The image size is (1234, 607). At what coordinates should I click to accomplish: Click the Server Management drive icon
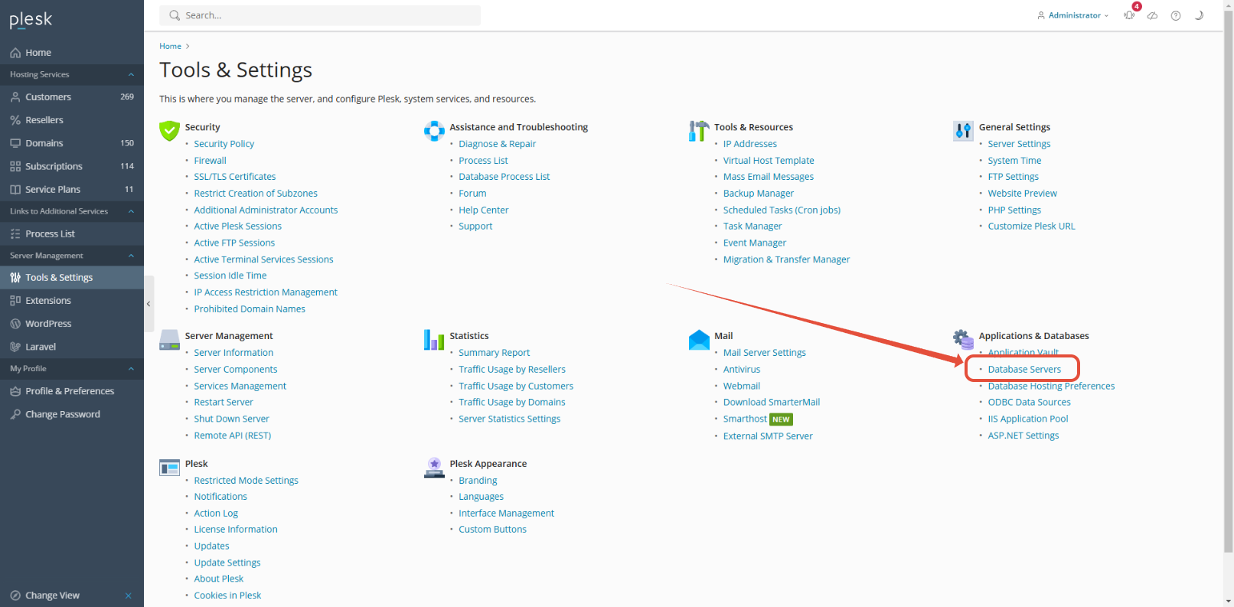pyautogui.click(x=169, y=340)
